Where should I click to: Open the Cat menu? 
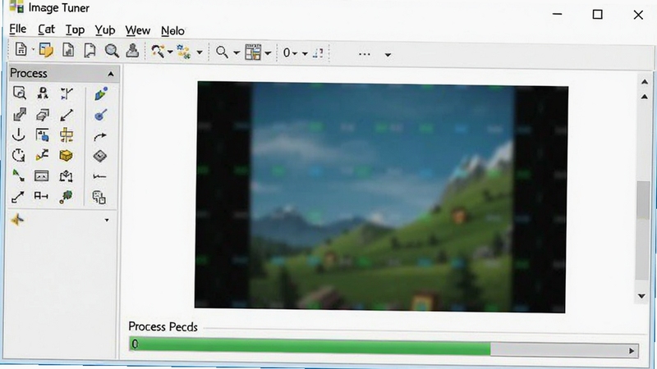point(46,30)
